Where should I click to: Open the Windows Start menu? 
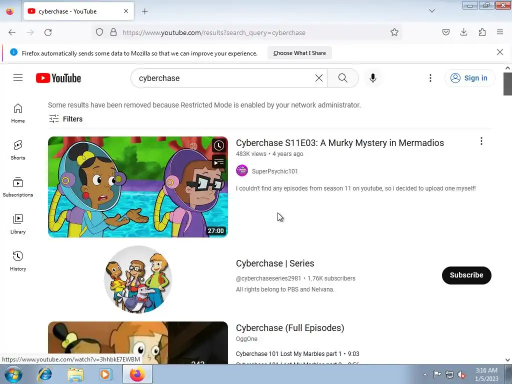coord(13,374)
